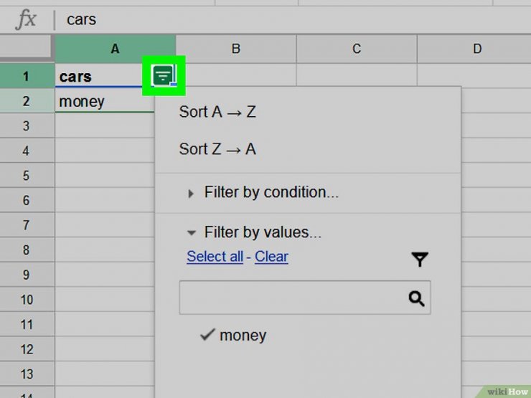This screenshot has height=398, width=531.
Task: Select column A header
Action: click(x=115, y=49)
